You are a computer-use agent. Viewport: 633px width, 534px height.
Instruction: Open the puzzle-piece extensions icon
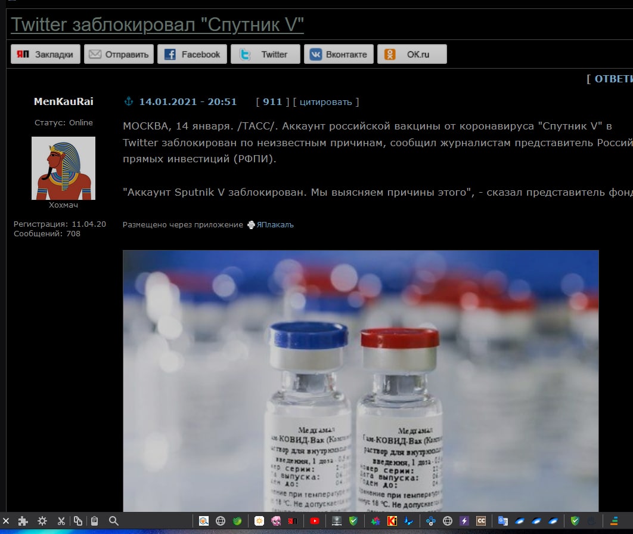(x=23, y=521)
